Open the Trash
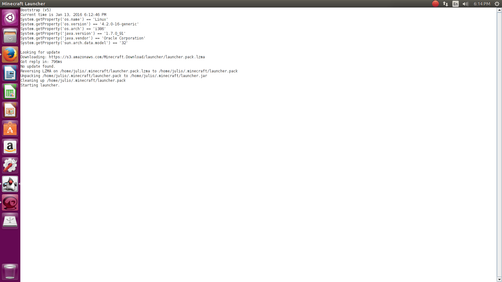 10,271
